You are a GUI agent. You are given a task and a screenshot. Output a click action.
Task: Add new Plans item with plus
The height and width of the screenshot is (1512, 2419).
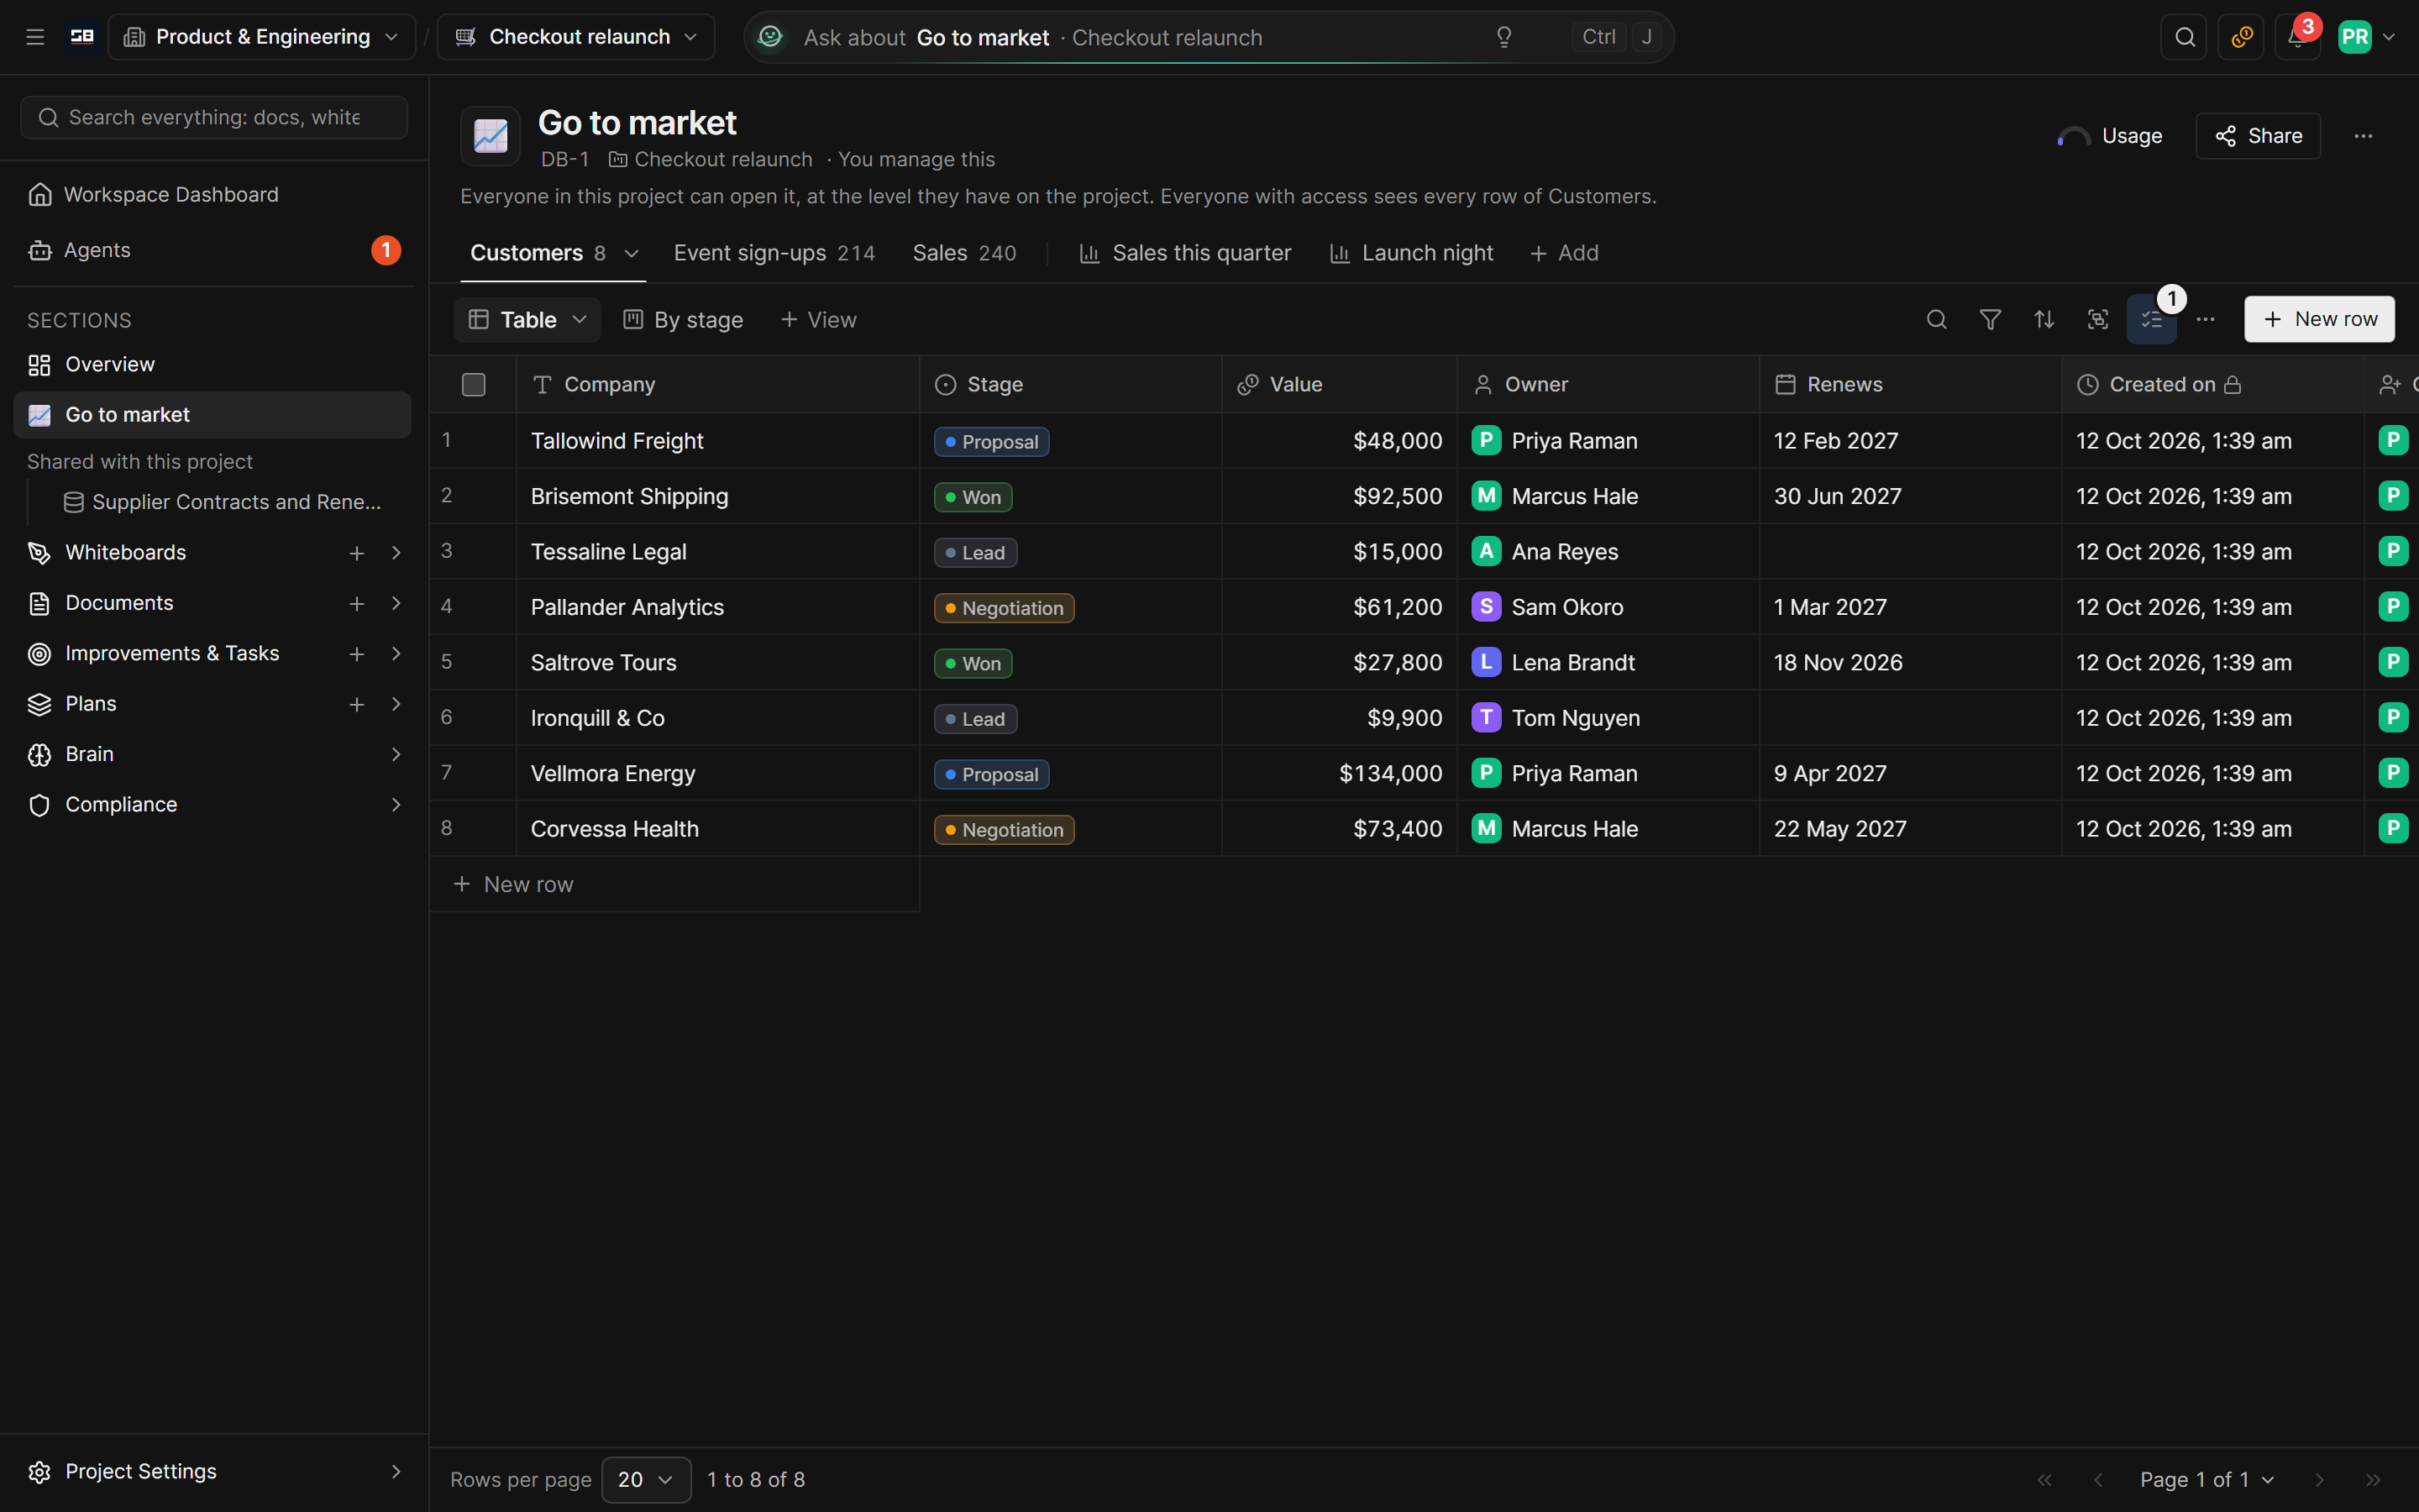pos(356,704)
